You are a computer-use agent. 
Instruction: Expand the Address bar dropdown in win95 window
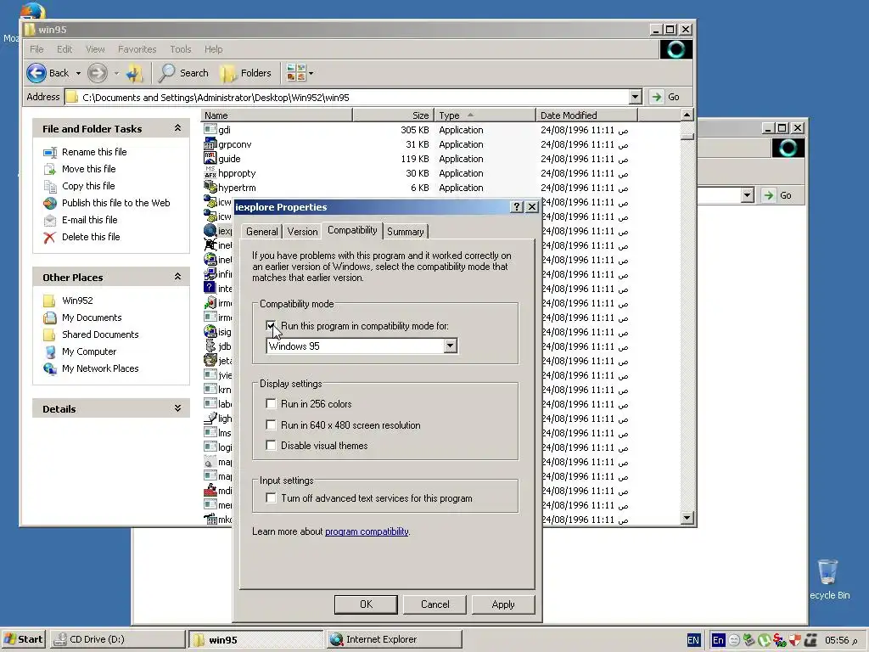coord(635,97)
